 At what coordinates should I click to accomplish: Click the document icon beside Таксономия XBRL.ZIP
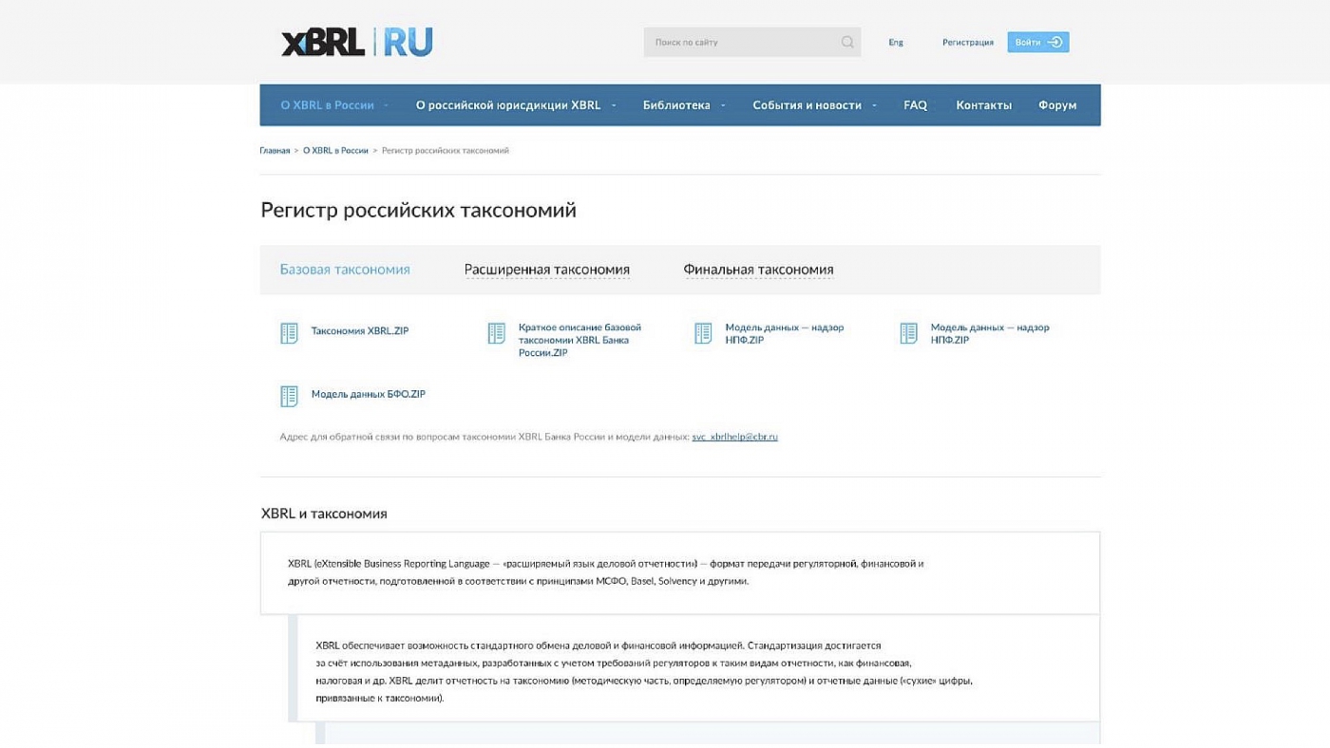point(290,333)
